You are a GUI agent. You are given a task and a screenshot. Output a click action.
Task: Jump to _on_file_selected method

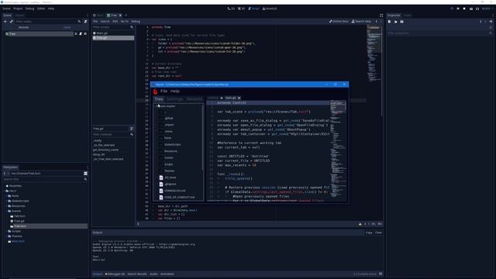[104, 145]
